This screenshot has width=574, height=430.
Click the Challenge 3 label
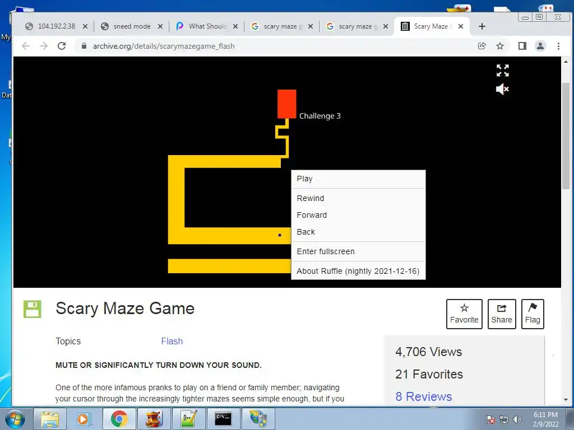(x=320, y=116)
